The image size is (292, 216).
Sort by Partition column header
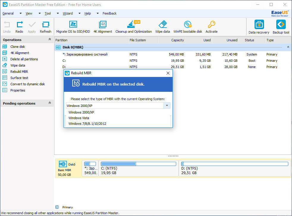click(x=91, y=40)
